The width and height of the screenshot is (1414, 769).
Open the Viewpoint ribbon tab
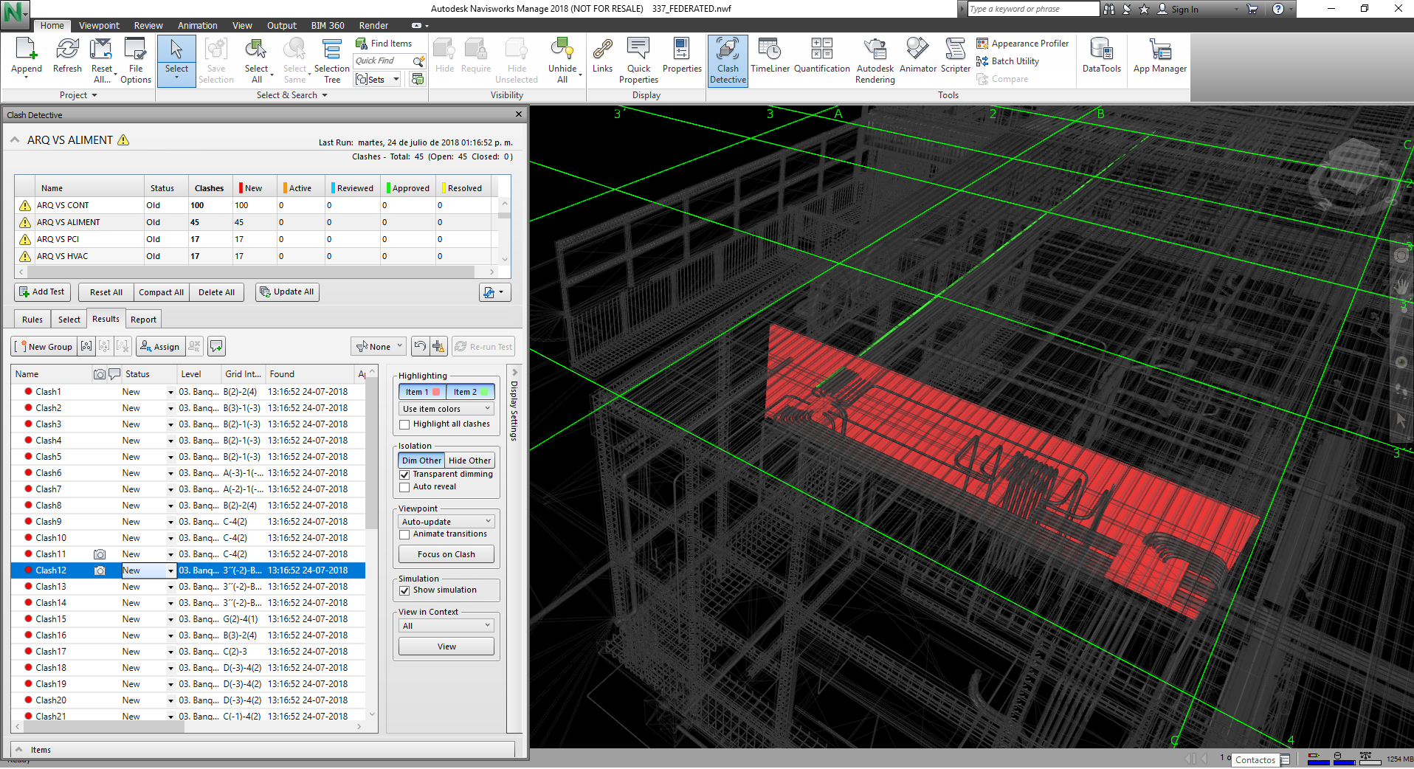[99, 25]
